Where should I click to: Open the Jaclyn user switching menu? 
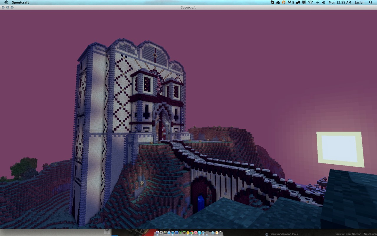pos(360,2)
